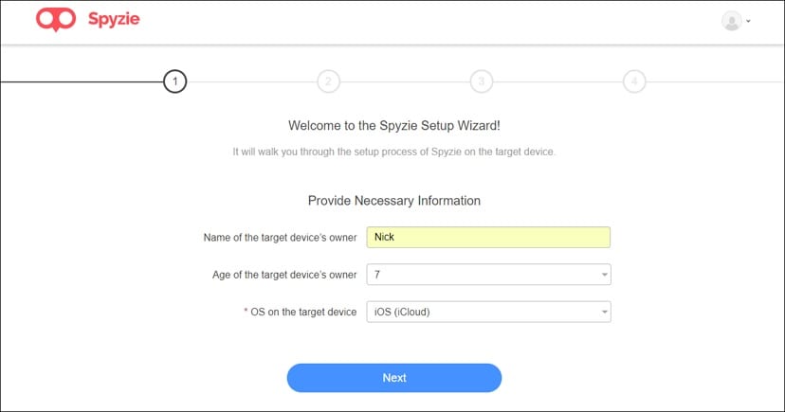Click the step 4 indicator
Screen dimensions: 785x412
tap(634, 81)
